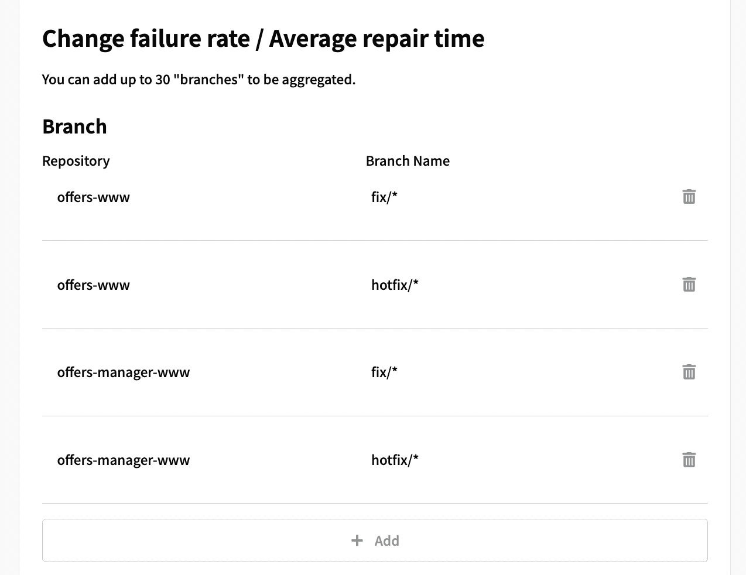Click the Add label text in the button
The height and width of the screenshot is (575, 746).
click(x=387, y=540)
